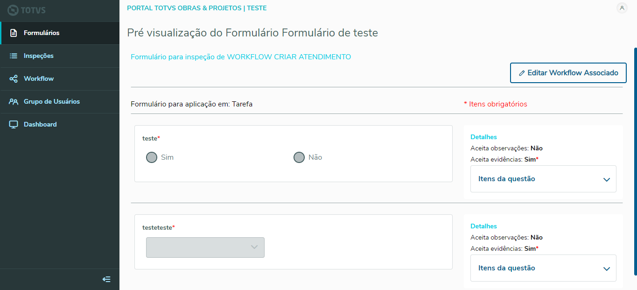Click the Grupo de Usuários people icon
This screenshot has width=637, height=290.
[x=14, y=102]
